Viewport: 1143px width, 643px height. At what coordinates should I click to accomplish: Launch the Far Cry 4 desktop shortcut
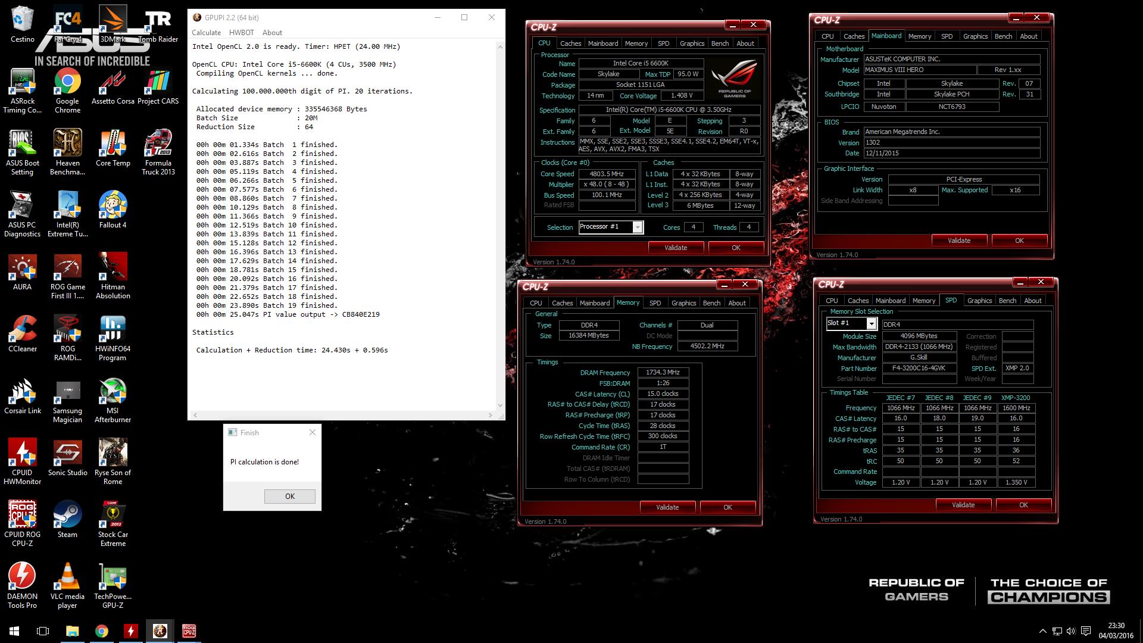pyautogui.click(x=67, y=25)
